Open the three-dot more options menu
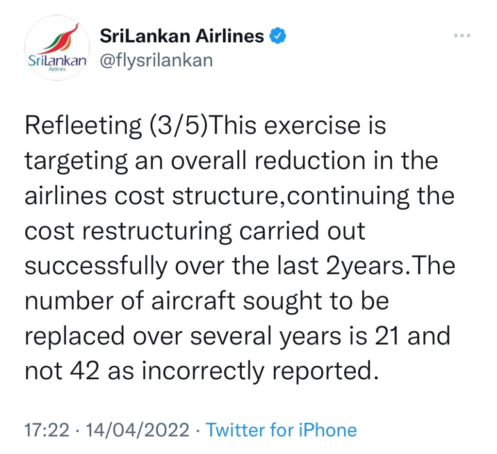Image resolution: width=497 pixels, height=454 pixels. click(462, 36)
